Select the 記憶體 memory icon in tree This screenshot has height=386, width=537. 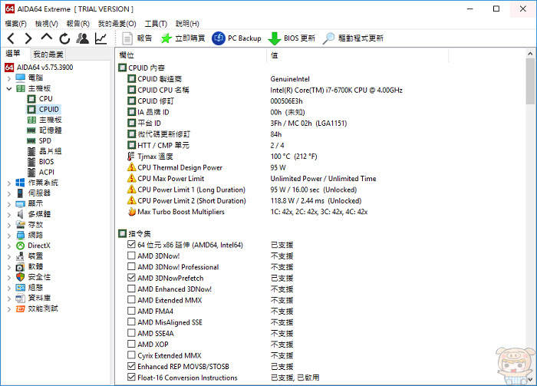coord(31,130)
